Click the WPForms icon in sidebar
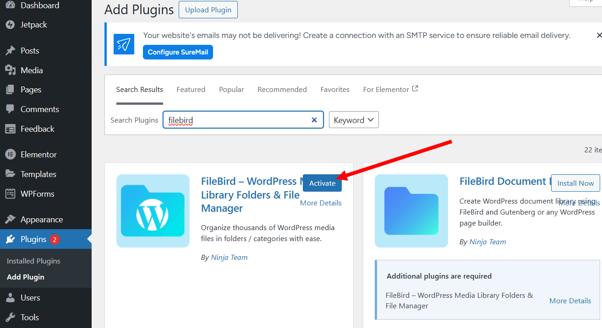The image size is (602, 328). coord(10,194)
